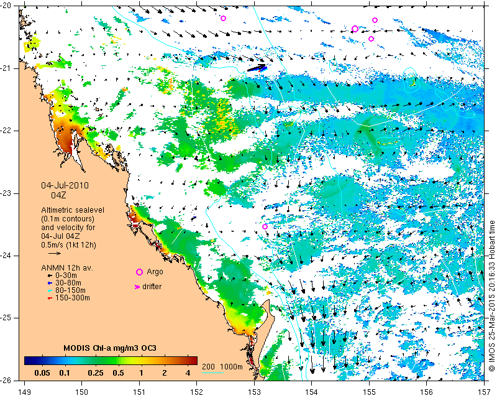Click the '30-80m' depth range label
Viewport: 497px width, 398px height.
click(x=68, y=283)
